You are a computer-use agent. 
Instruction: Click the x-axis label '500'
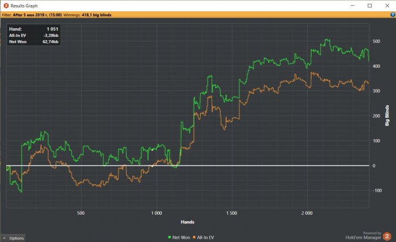pyautogui.click(x=80, y=213)
